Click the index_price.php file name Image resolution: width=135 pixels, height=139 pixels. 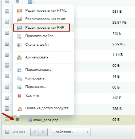click(x=46, y=120)
